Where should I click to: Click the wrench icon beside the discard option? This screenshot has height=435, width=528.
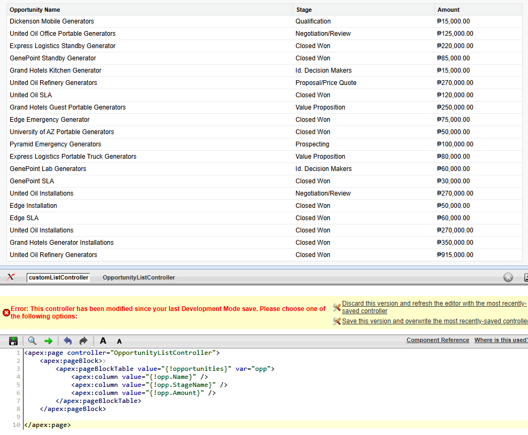338,307
